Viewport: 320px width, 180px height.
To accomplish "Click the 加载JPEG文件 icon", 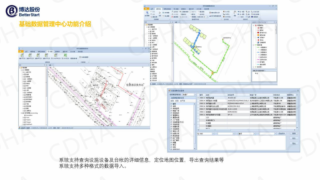I will point(30,55).
